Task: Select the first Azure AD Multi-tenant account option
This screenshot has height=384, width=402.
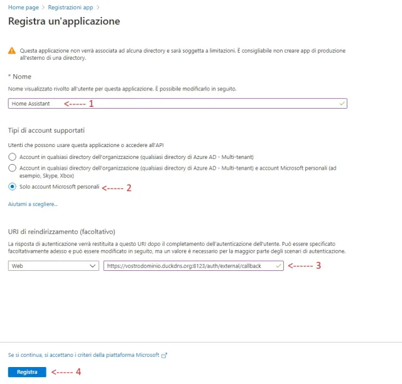Action: pos(12,156)
